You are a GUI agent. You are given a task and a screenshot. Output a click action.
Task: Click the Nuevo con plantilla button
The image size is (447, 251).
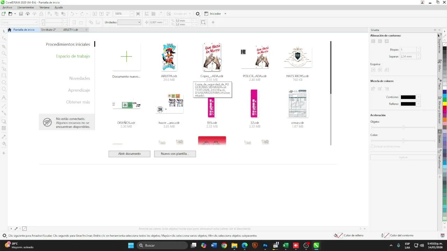click(x=175, y=154)
